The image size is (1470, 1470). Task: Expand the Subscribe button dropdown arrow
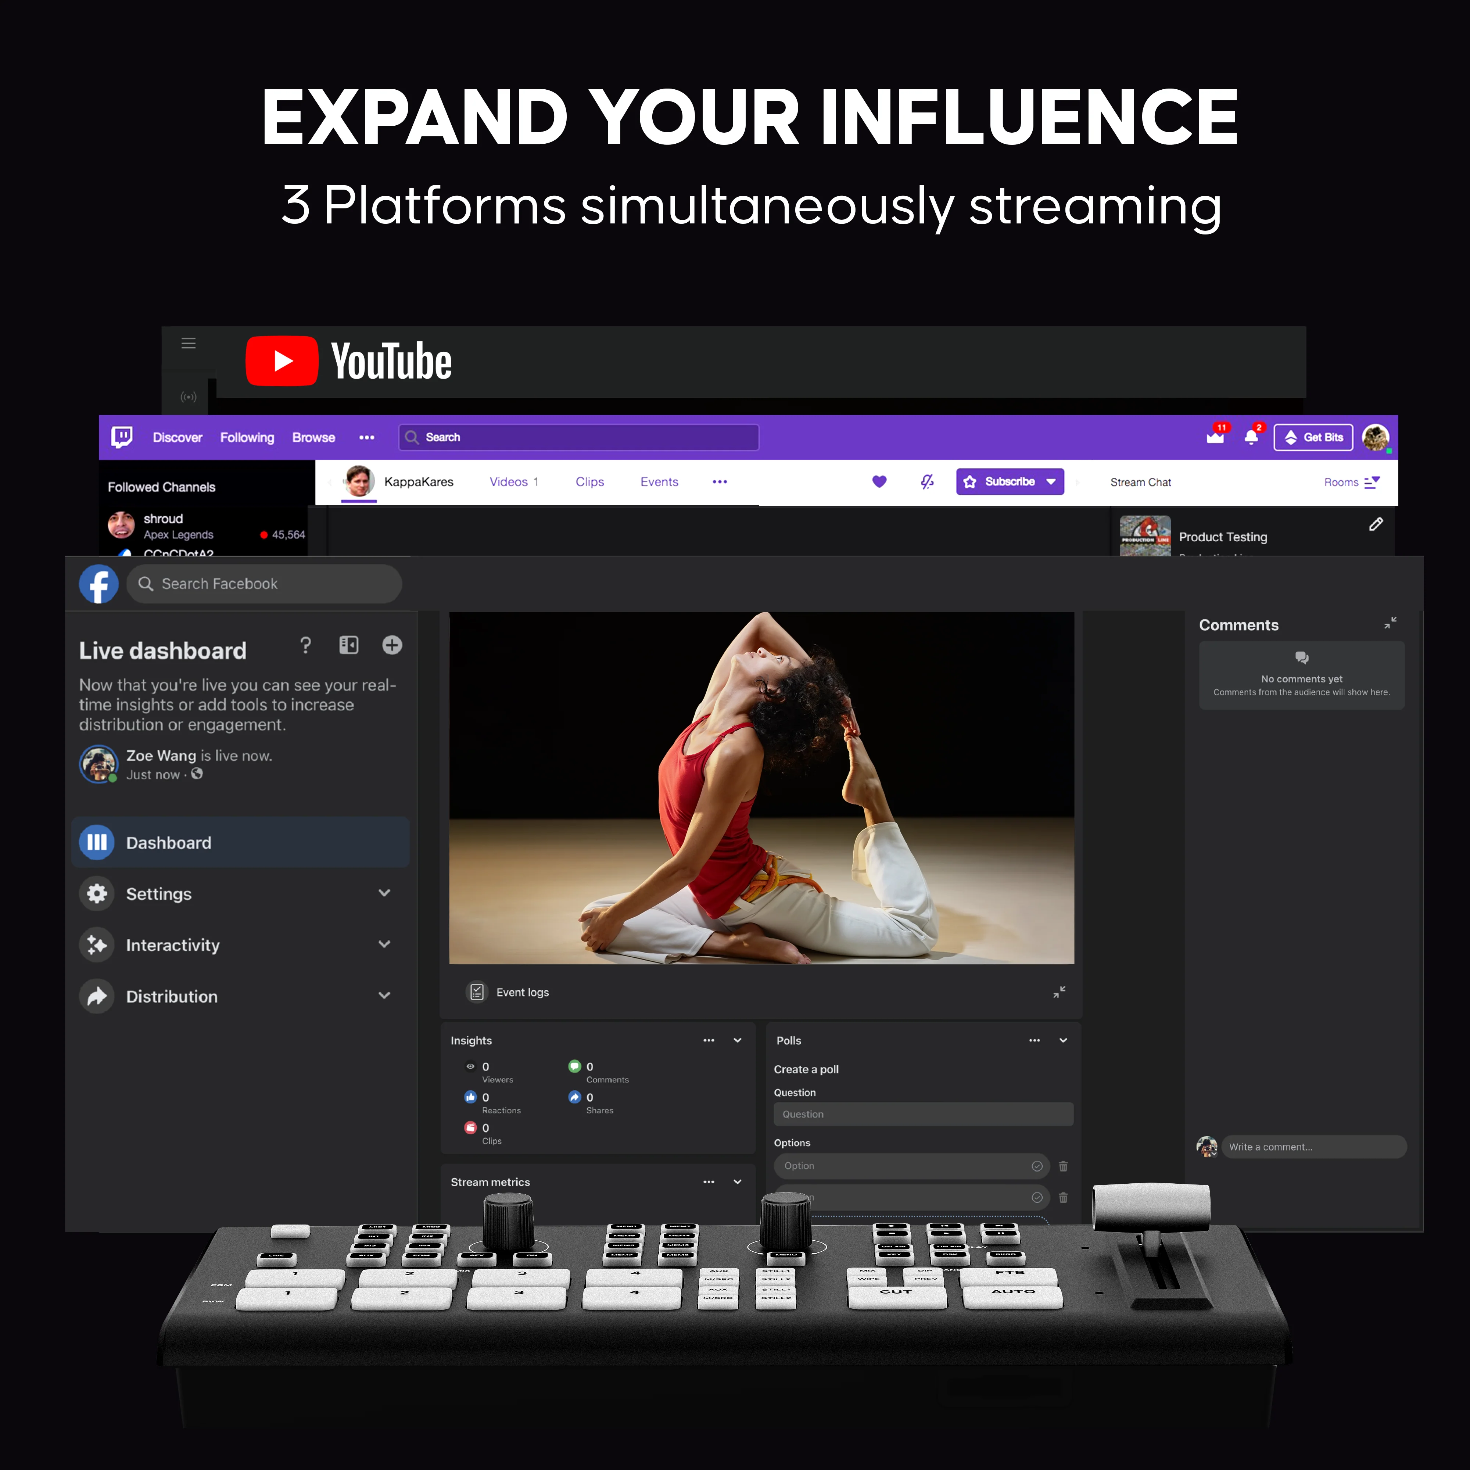pos(1051,482)
